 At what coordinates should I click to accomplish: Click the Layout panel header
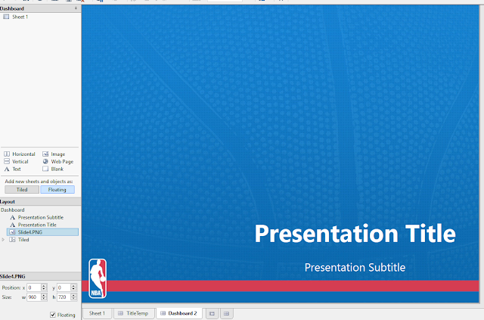(x=40, y=202)
